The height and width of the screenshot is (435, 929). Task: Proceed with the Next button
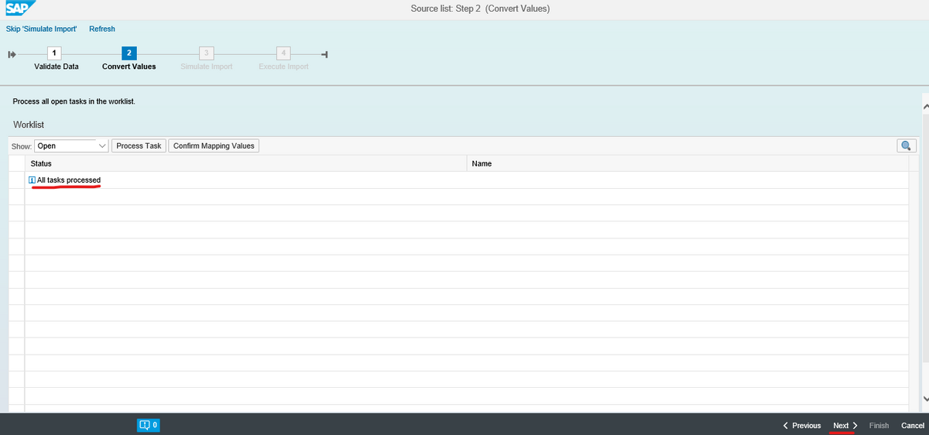[x=845, y=426]
